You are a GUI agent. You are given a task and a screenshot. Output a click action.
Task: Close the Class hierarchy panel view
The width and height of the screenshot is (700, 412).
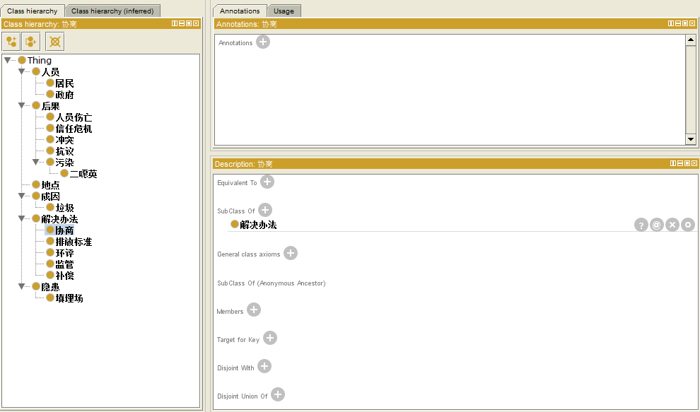click(x=196, y=23)
